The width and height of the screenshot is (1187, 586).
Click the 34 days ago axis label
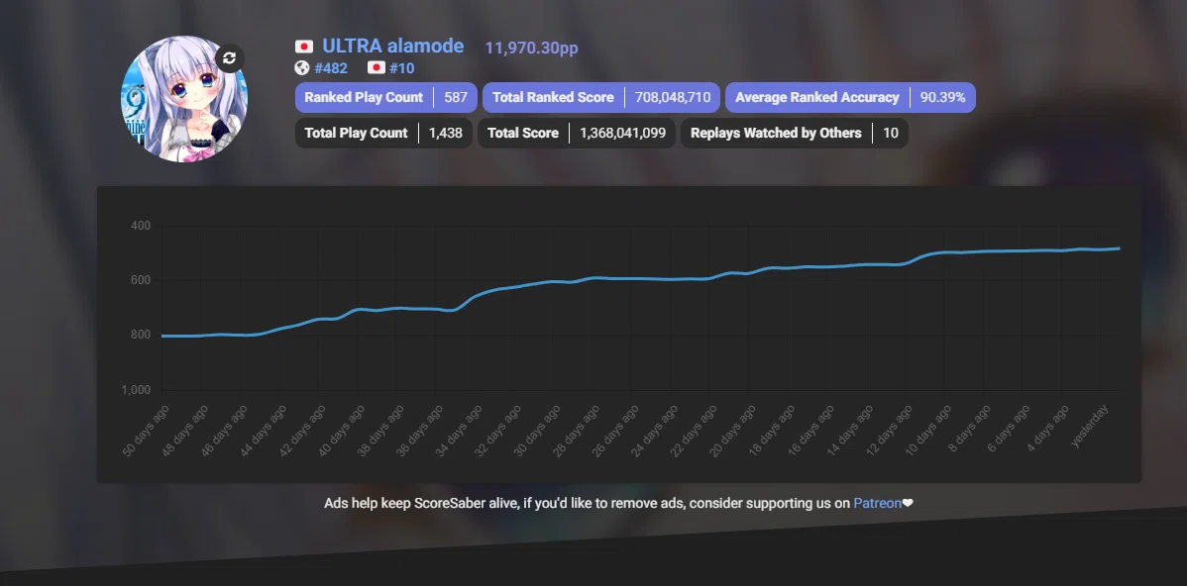click(x=459, y=430)
